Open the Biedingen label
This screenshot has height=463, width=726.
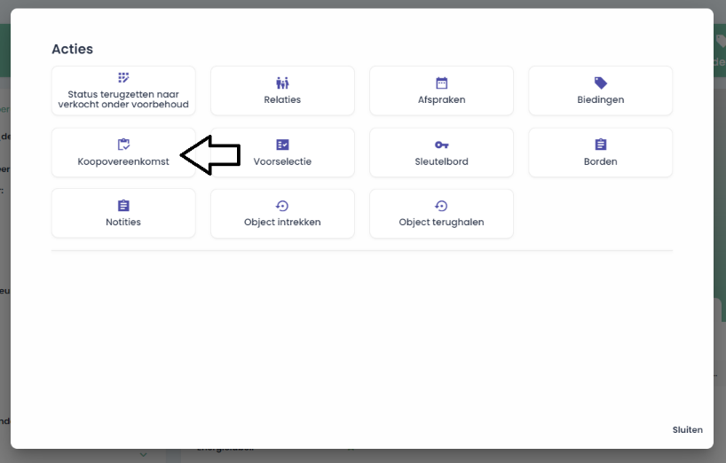(601, 100)
